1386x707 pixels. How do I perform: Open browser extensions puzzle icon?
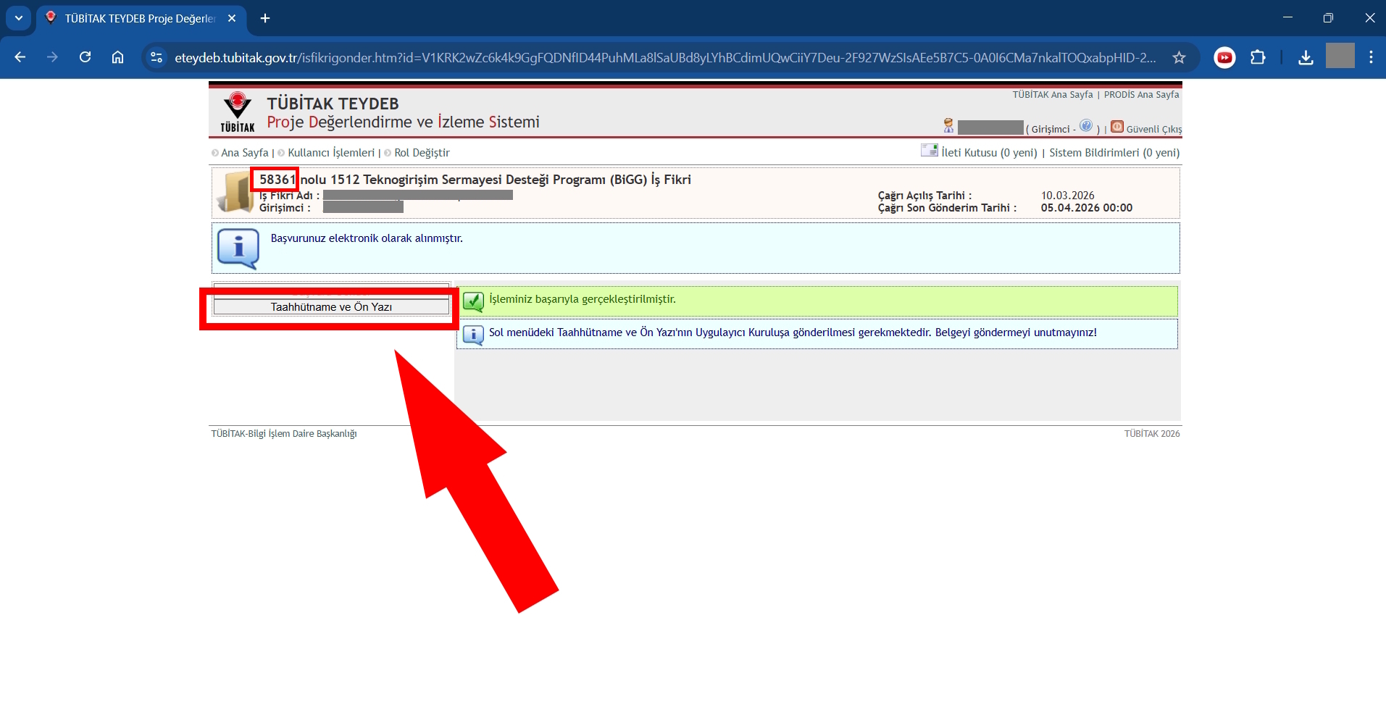(x=1258, y=57)
